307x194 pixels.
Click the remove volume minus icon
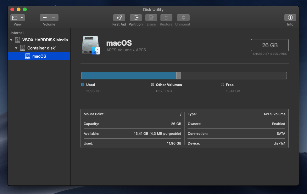(x=53, y=17)
